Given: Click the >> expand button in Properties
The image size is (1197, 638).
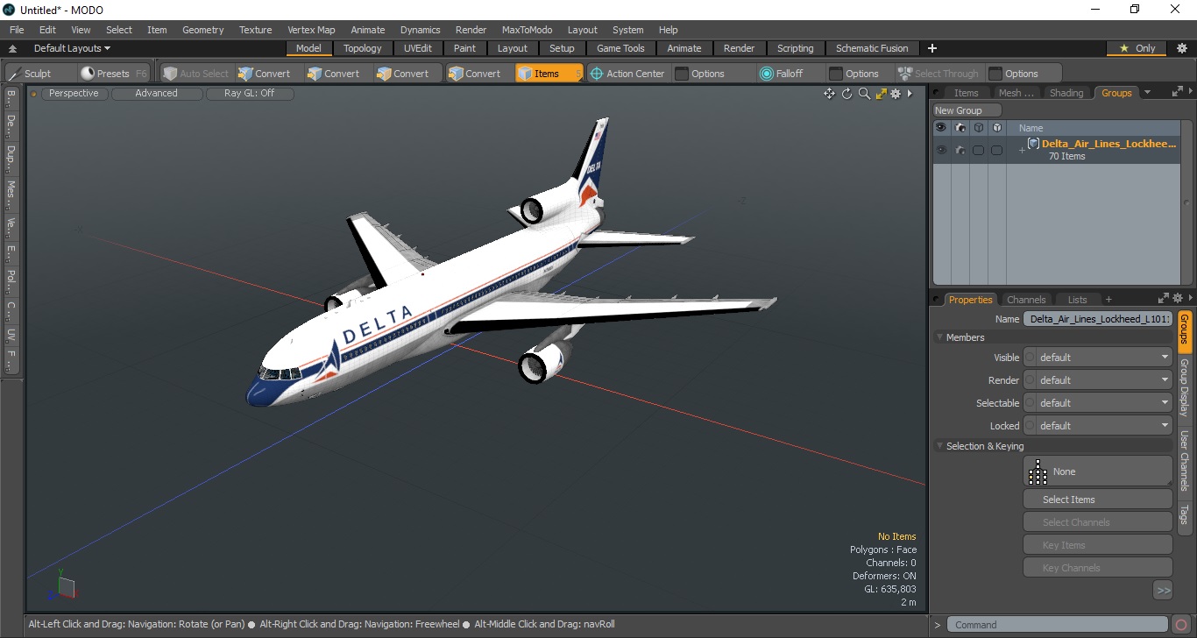Looking at the screenshot, I should pos(1163,591).
